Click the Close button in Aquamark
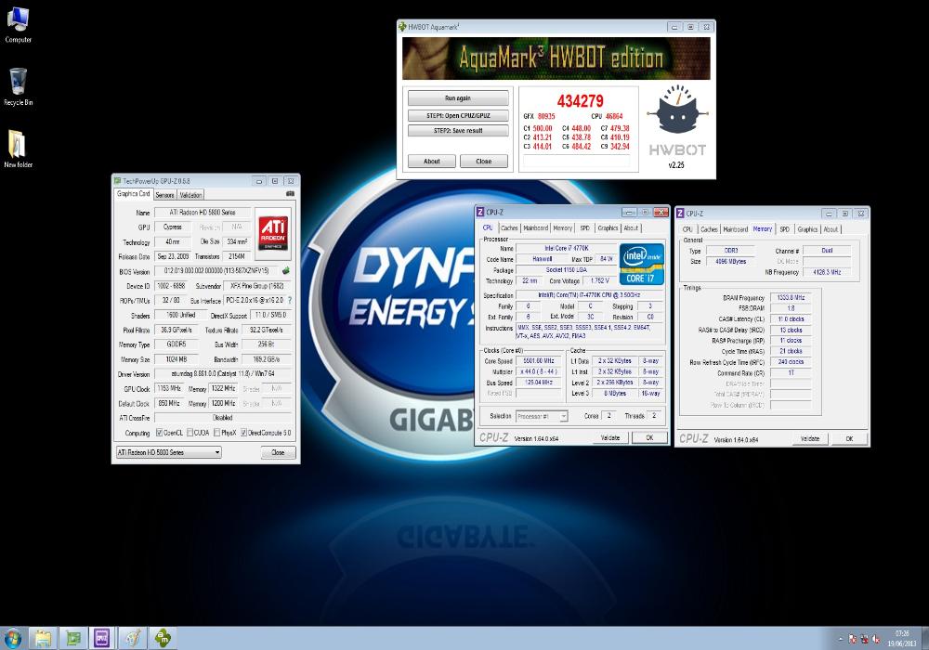This screenshot has width=929, height=650. (x=484, y=161)
